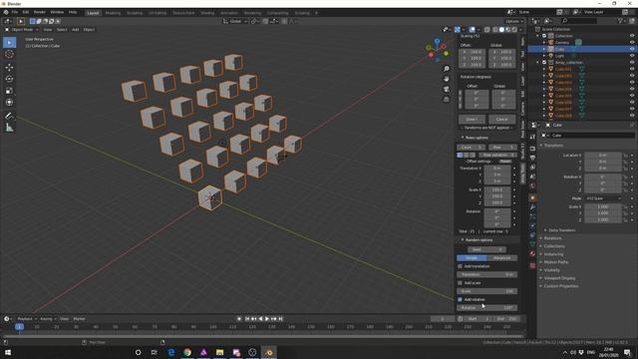The image size is (638, 359).
Task: Play the animation in timeline
Action: pyautogui.click(x=267, y=319)
